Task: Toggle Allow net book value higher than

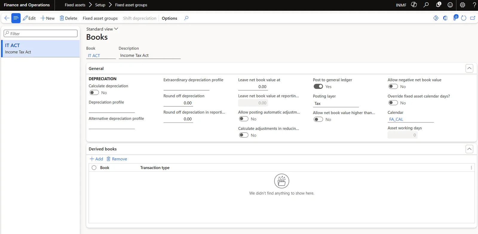Action: (318, 119)
